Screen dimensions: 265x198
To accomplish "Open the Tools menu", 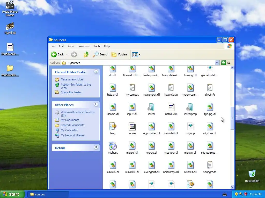I will point(97,46).
